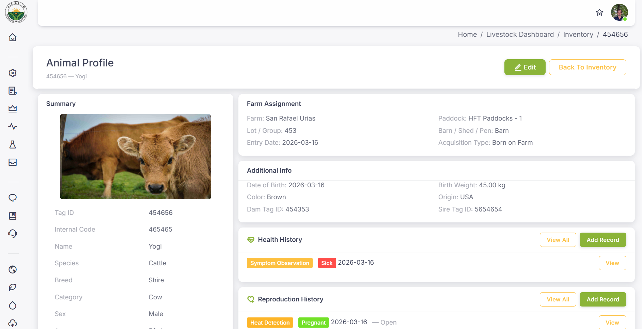Click the calf photo thumbnail
This screenshot has height=329, width=642.
coord(136,157)
